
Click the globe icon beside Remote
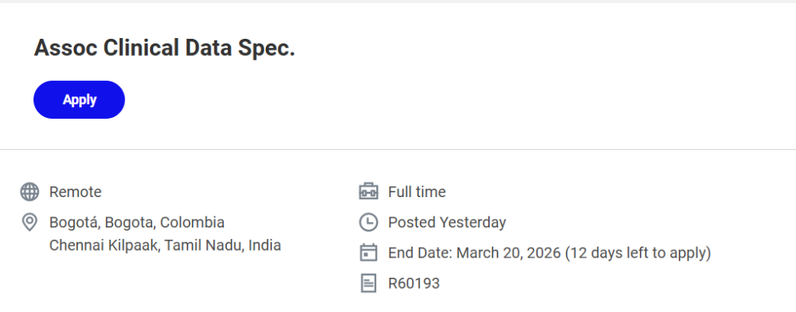click(x=30, y=192)
